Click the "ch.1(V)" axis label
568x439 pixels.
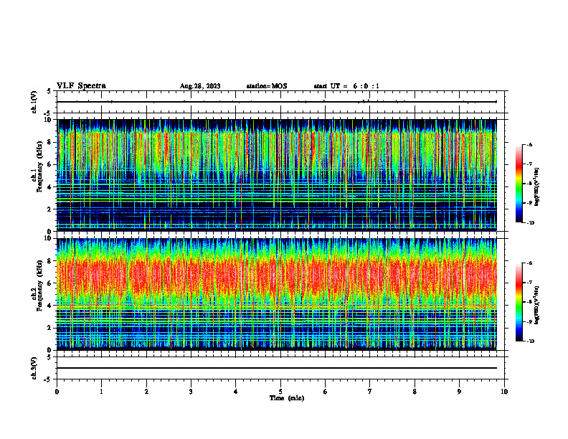click(34, 102)
